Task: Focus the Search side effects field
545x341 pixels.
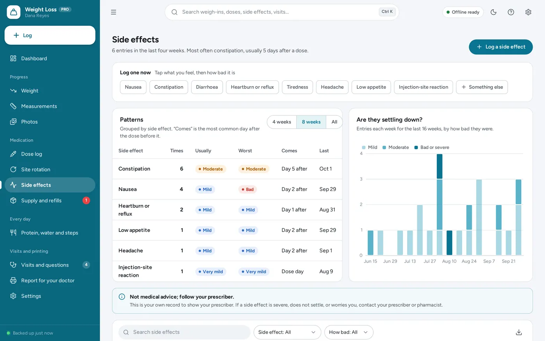Action: [185, 332]
